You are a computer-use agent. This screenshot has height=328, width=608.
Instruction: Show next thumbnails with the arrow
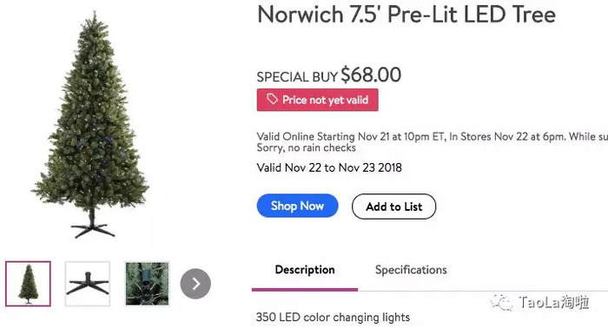pos(195,284)
